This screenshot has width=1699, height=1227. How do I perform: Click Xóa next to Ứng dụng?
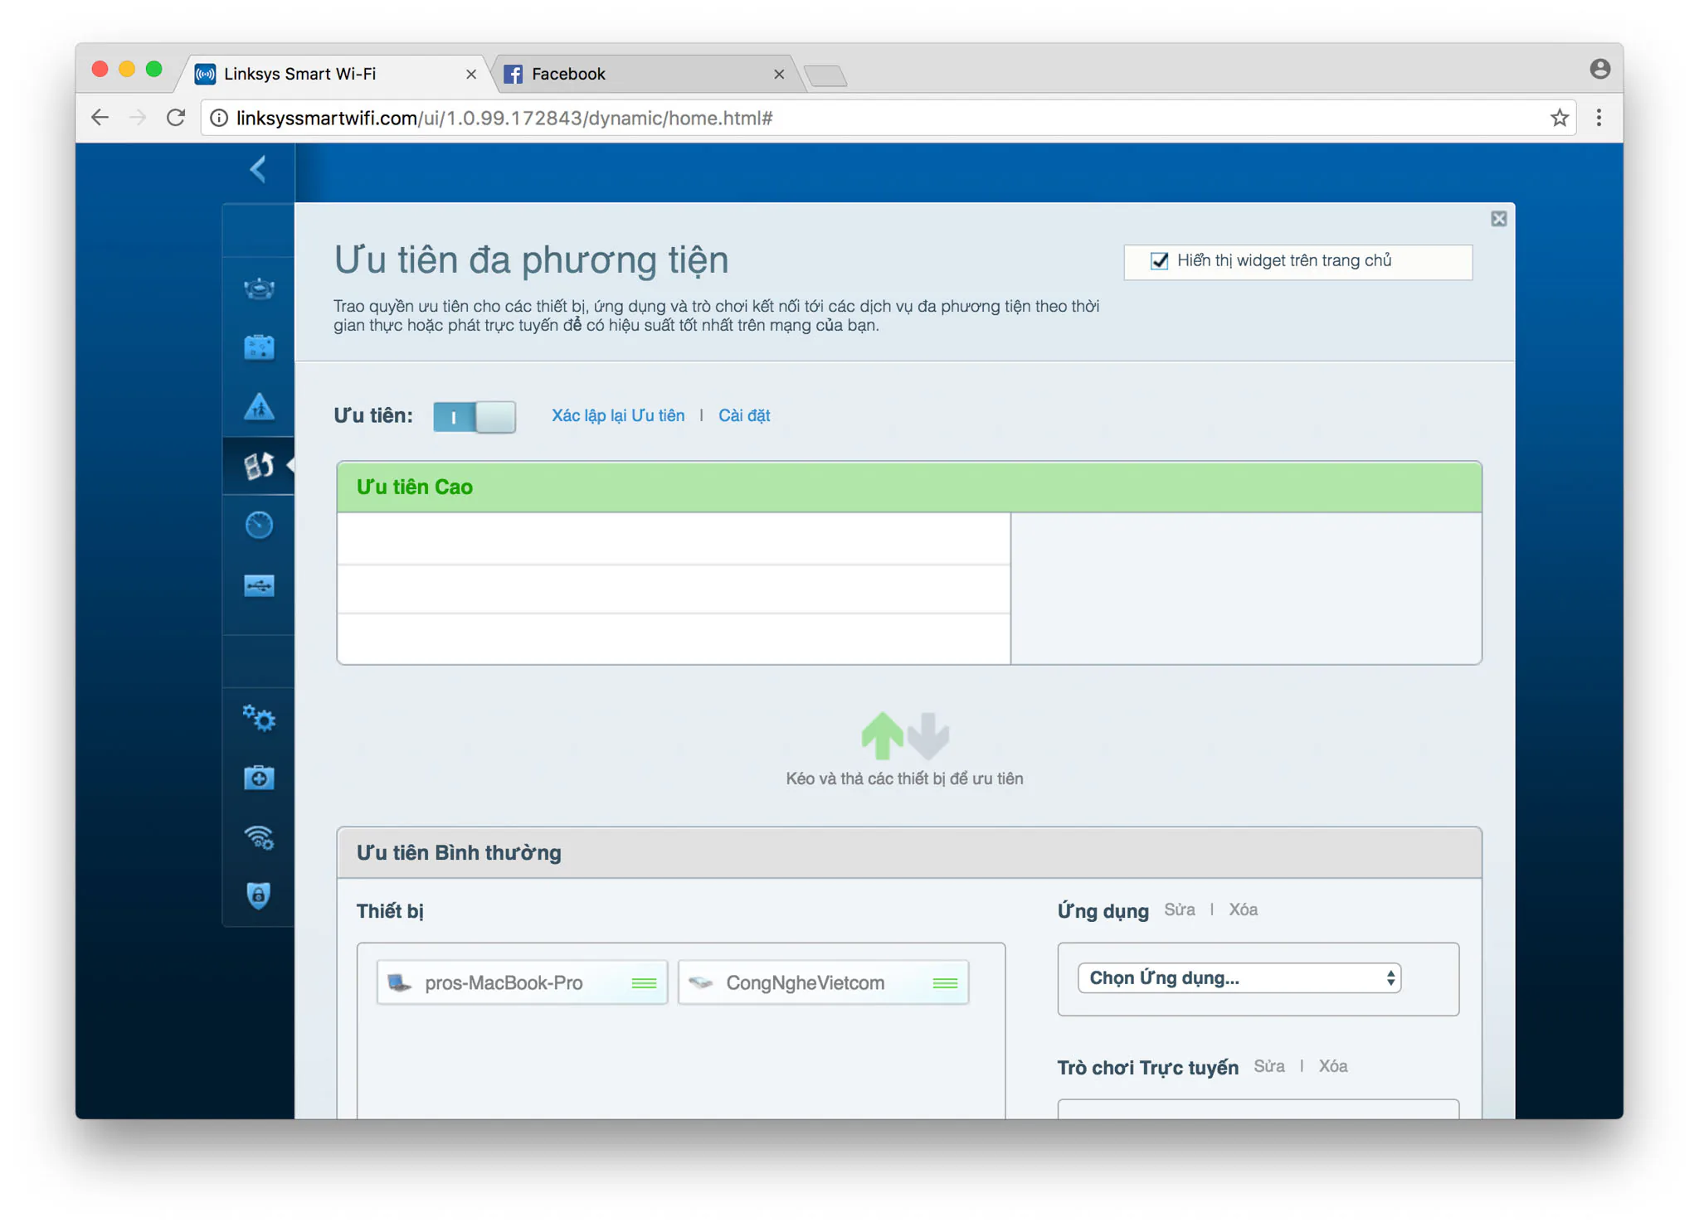[1243, 909]
